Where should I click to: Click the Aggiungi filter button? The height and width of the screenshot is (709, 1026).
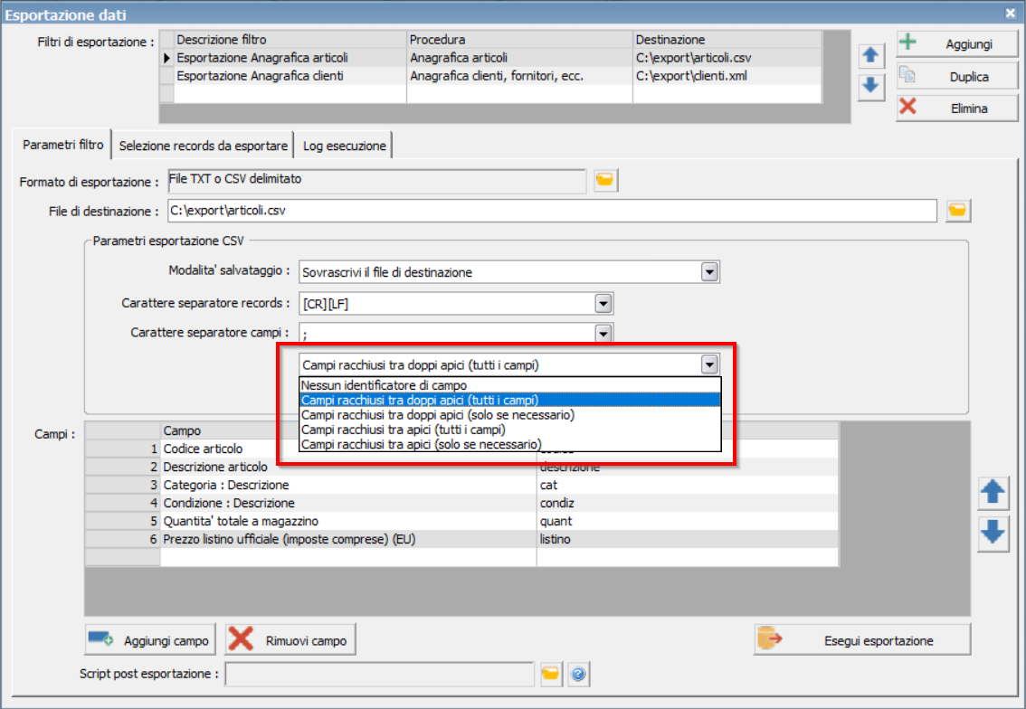click(x=957, y=43)
